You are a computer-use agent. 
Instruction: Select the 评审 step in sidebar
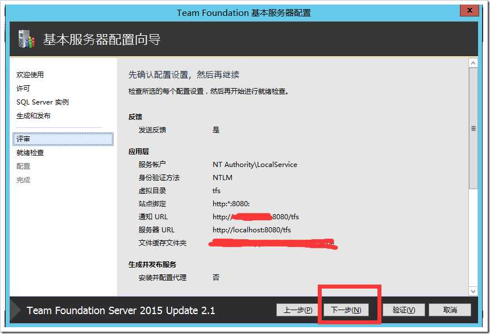(x=63, y=139)
